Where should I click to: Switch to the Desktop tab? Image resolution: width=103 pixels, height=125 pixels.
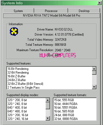84,11
